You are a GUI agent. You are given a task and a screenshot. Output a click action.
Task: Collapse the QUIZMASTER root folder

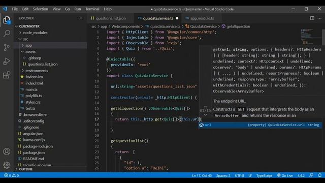pos(29,26)
